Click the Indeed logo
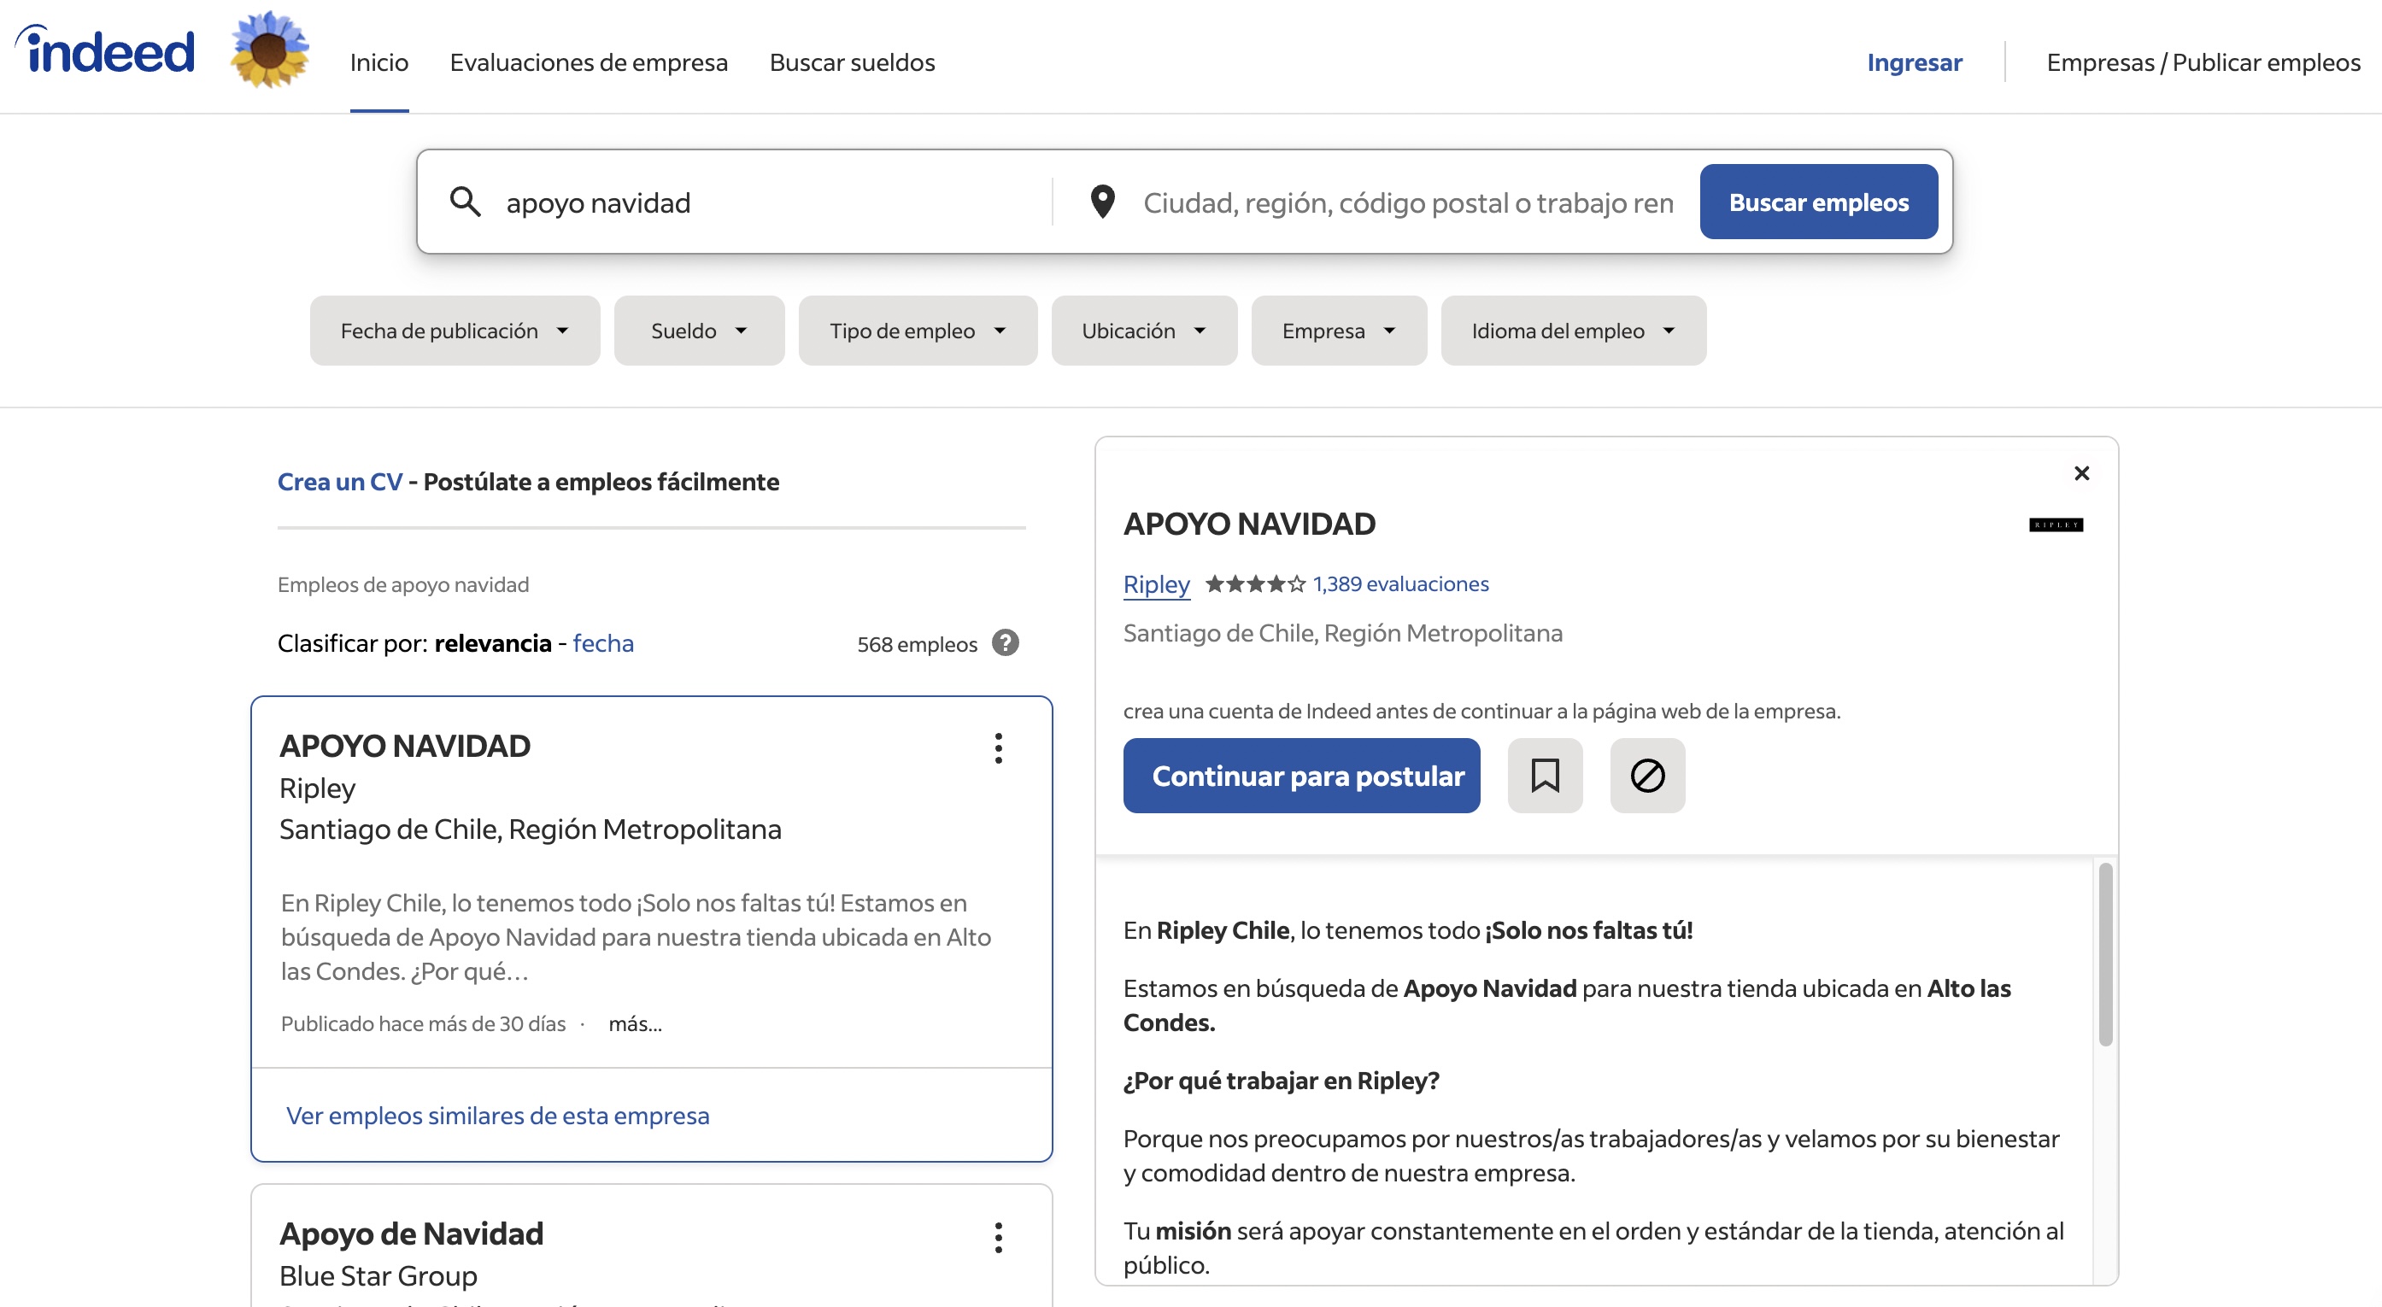Screen dimensions: 2382x1307 point(105,50)
